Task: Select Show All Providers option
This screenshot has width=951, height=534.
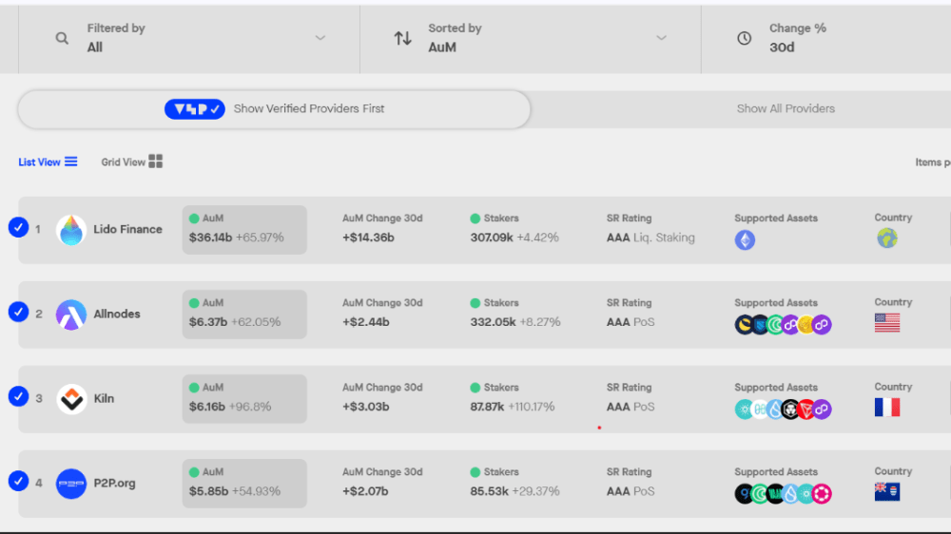Action: tap(786, 109)
